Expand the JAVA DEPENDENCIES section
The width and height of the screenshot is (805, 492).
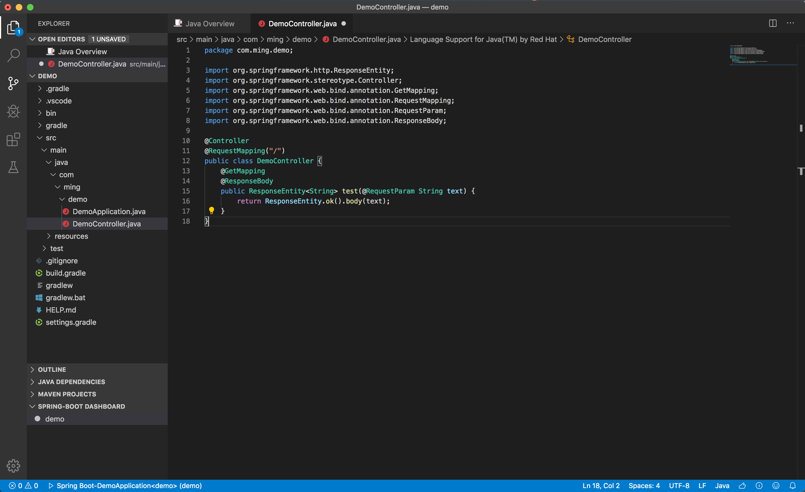[32, 382]
